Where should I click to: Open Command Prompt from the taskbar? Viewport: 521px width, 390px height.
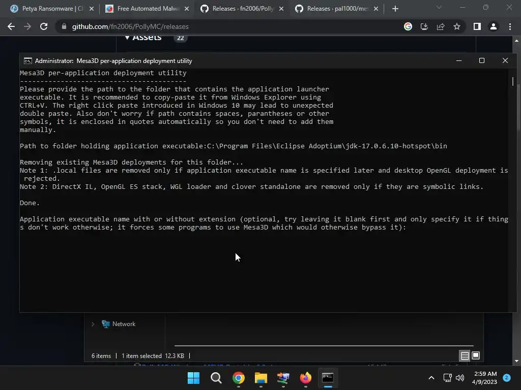pos(328,378)
